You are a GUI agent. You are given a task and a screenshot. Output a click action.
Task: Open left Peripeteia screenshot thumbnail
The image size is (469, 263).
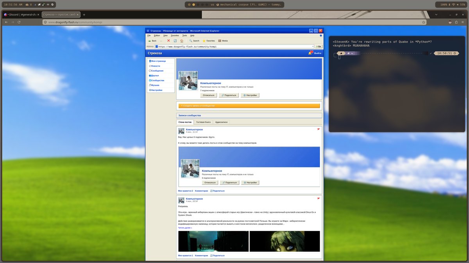tap(213, 241)
